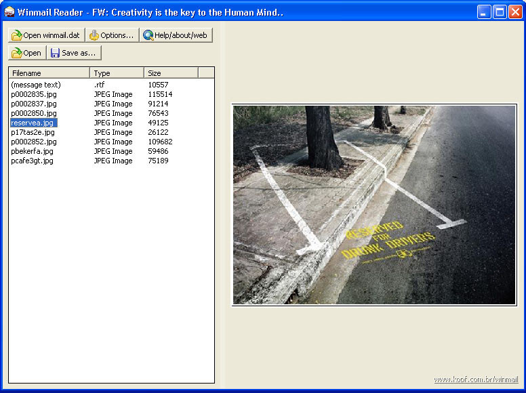526x393 pixels.
Task: Select attachment p0002852.jpg
Action: (x=34, y=142)
